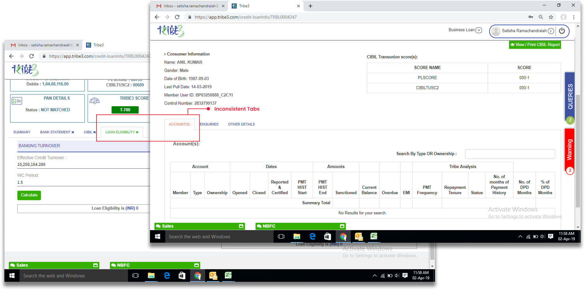Click volume icon in front taskbar tray
This screenshot has width=585, height=290.
tap(543, 236)
